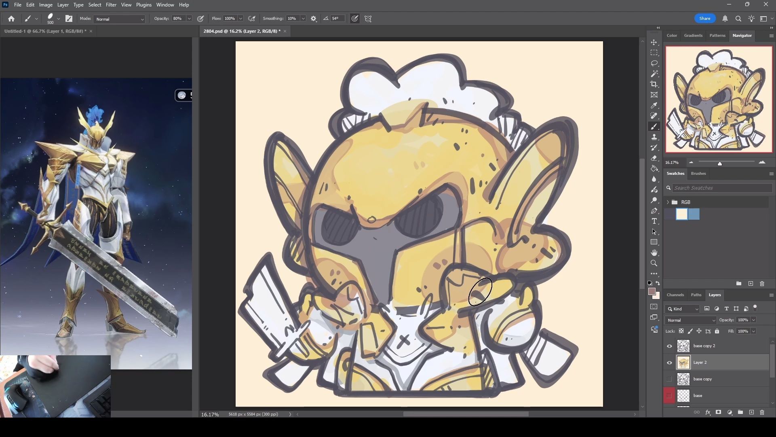Open the notifications bell
Viewport: 776px width, 437px height.
725,19
